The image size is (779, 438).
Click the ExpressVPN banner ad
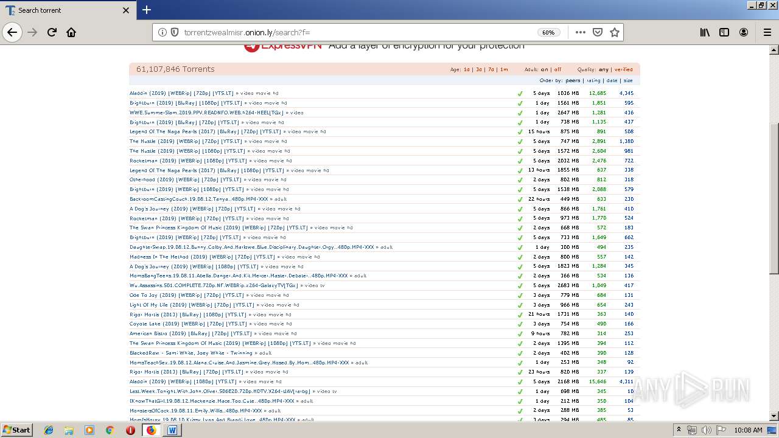click(x=384, y=46)
